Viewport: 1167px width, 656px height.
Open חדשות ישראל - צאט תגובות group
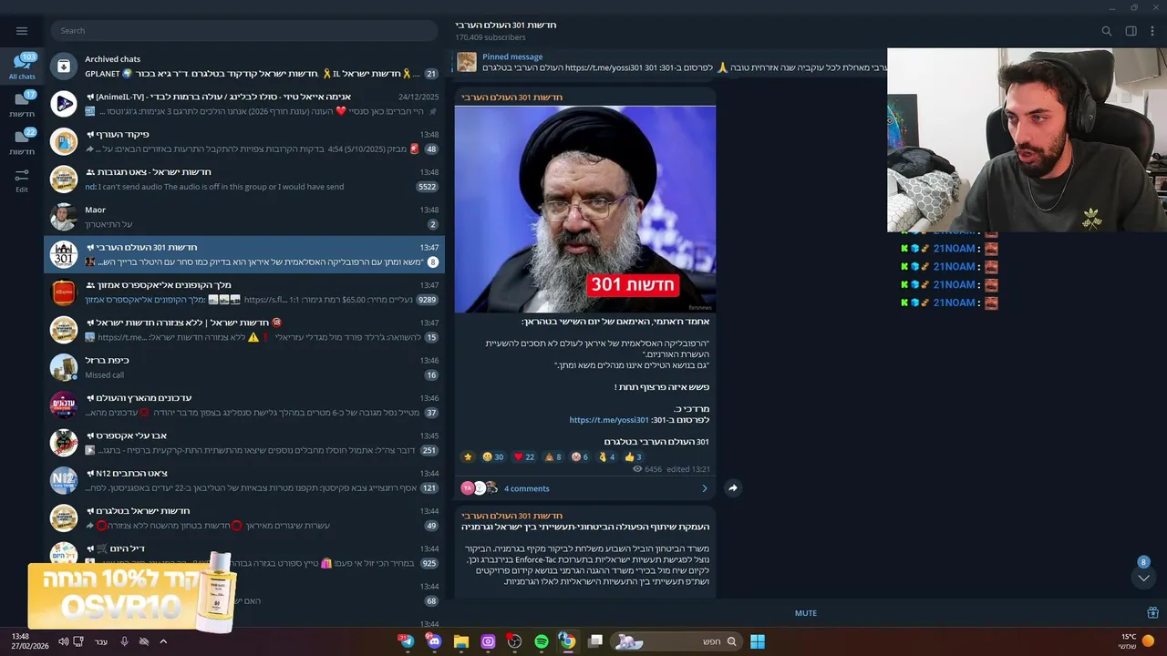click(244, 179)
